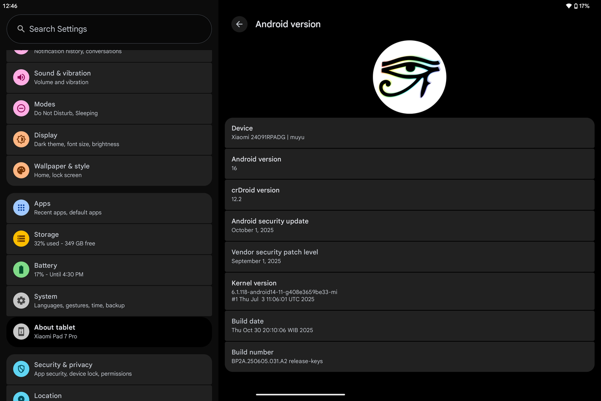Click the Security & privacy shield icon

coord(21,369)
